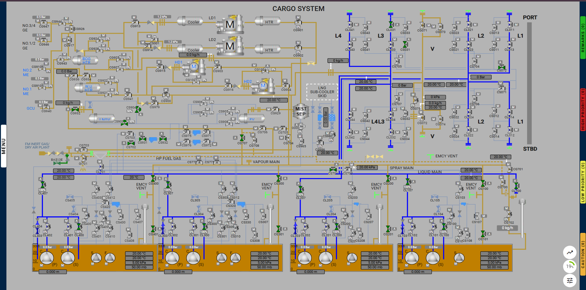Toggle auto mode badge on CS031

(409, 39)
